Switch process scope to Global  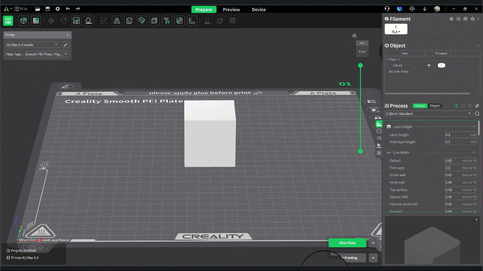click(x=420, y=106)
